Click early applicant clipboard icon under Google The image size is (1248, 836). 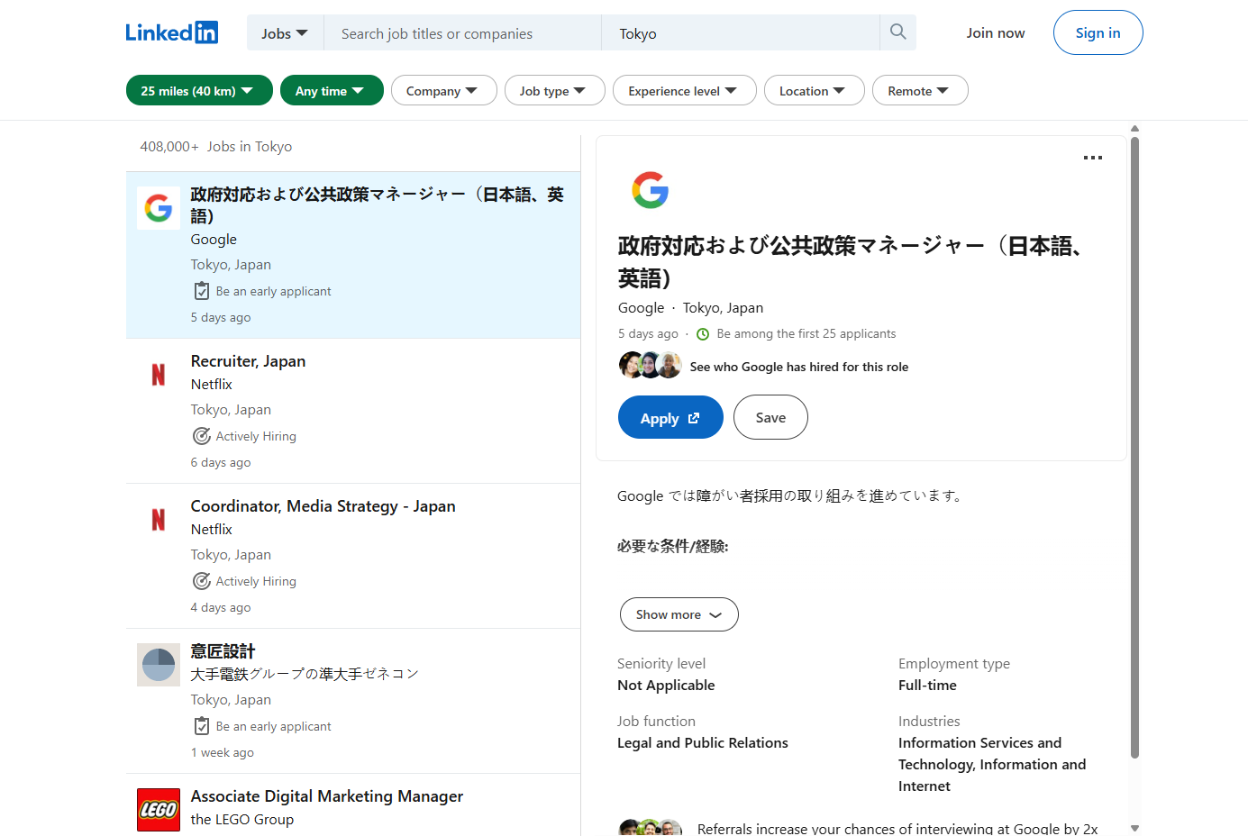coord(202,291)
